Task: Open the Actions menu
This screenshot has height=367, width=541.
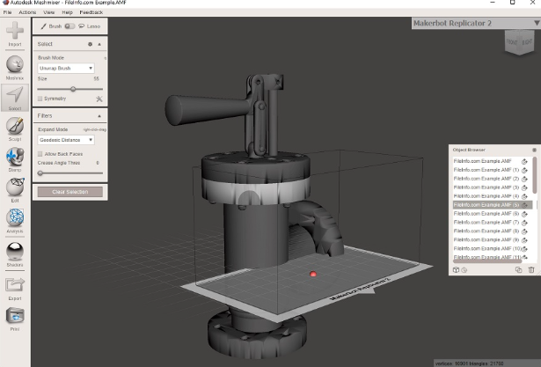Action: 27,12
